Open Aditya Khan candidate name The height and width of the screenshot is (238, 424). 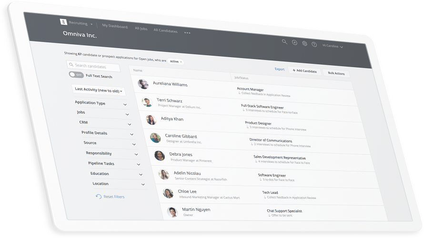pos(172,119)
